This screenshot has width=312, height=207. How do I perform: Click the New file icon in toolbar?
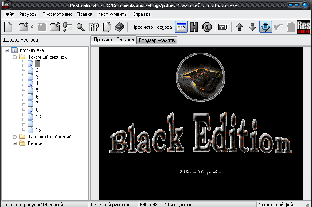point(8,27)
